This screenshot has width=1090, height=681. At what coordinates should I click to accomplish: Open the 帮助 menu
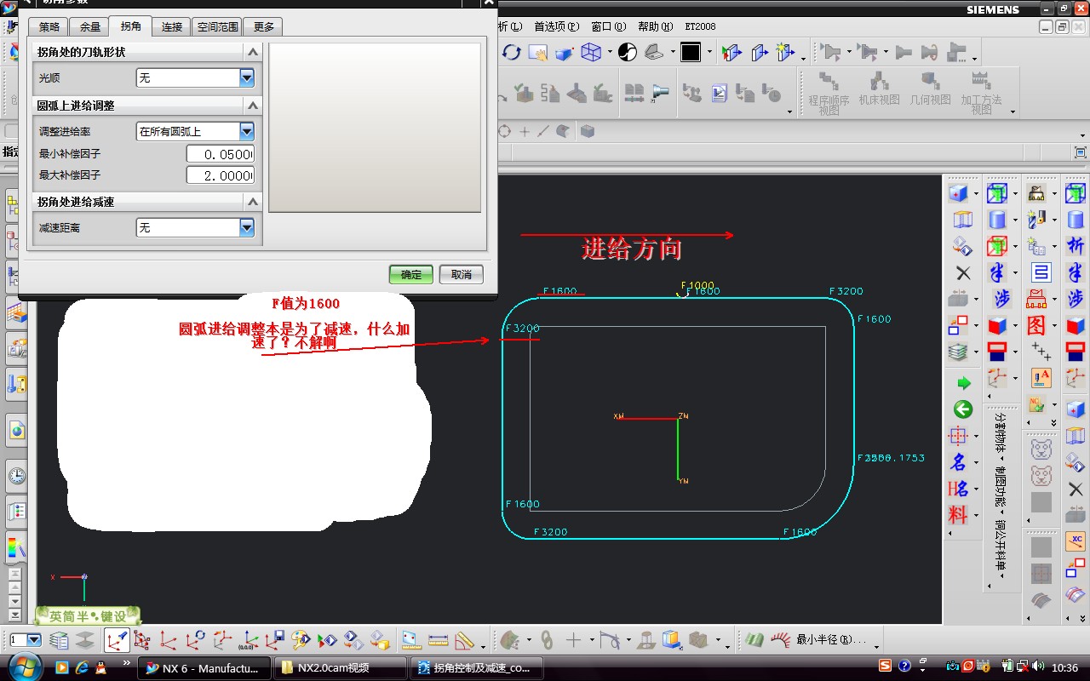point(654,26)
